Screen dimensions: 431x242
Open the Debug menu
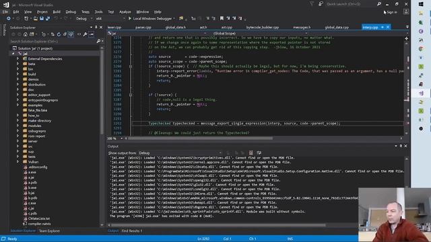[71, 12]
